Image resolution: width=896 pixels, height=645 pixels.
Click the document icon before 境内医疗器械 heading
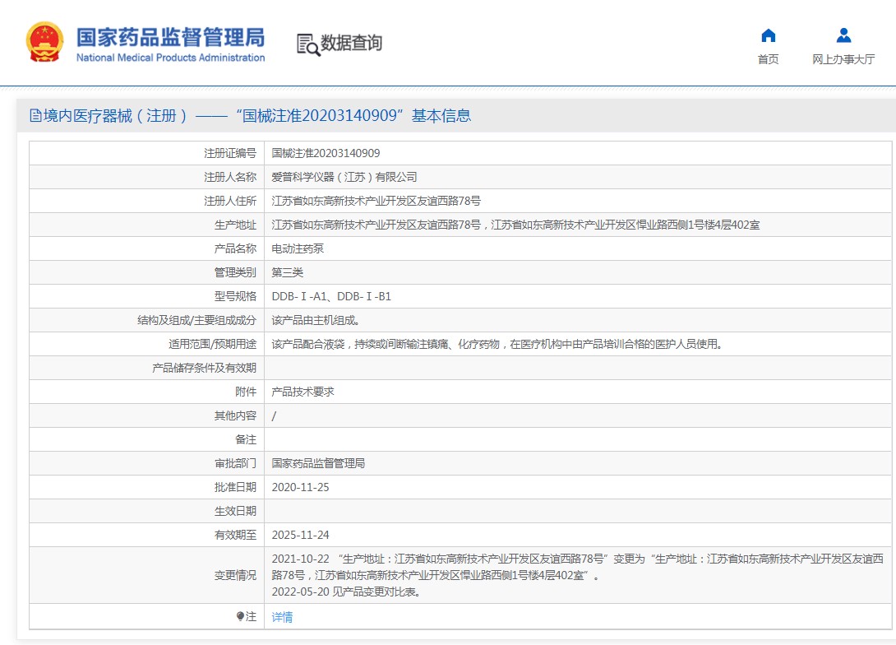(35, 116)
